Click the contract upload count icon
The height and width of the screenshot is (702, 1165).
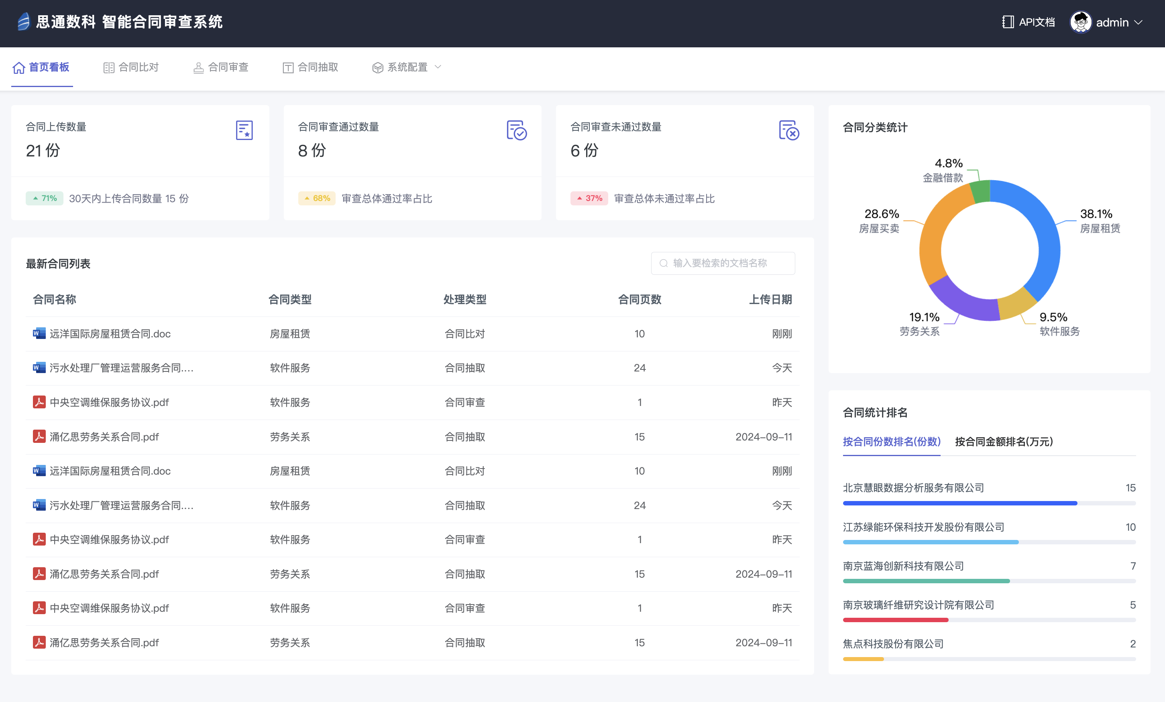click(244, 130)
